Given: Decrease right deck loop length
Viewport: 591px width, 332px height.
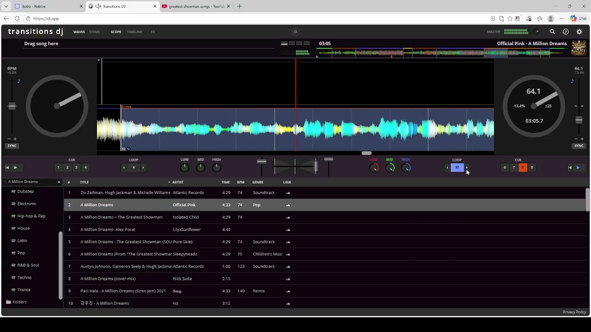Looking at the screenshot, I should coord(447,167).
